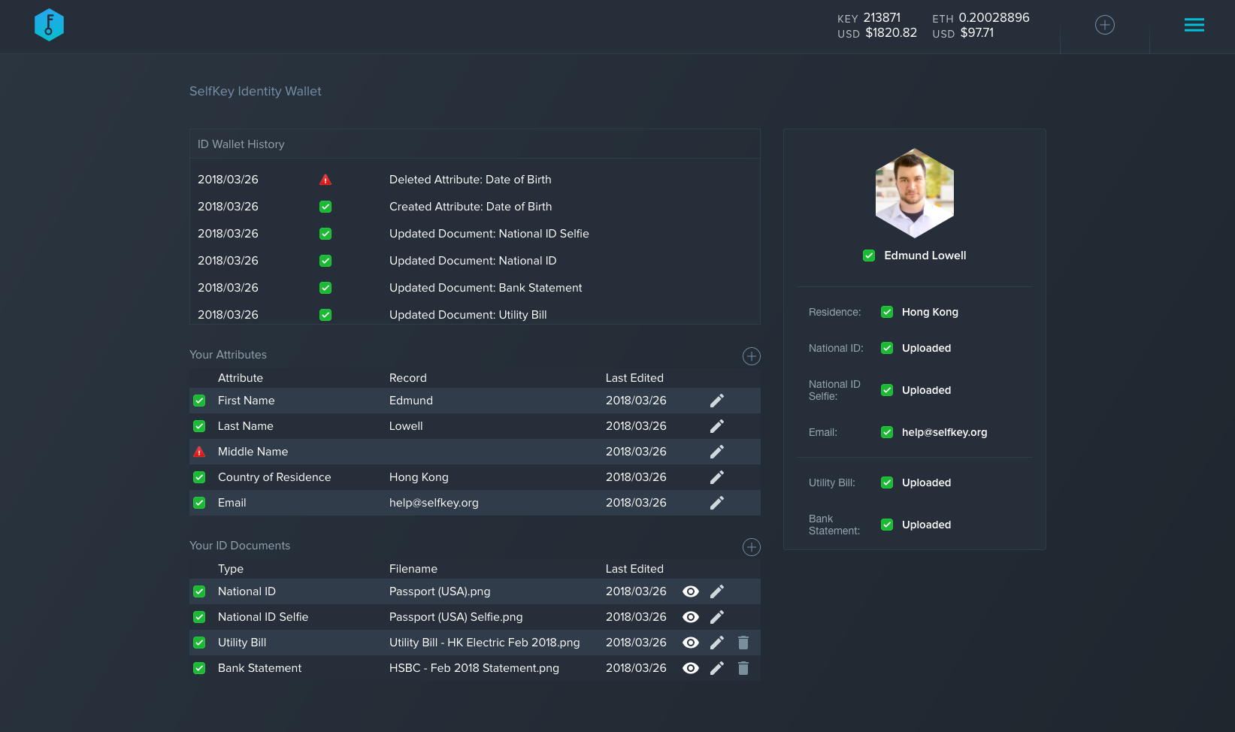Edit the First Name attribute
Screen dimensions: 1235x732
tap(717, 401)
